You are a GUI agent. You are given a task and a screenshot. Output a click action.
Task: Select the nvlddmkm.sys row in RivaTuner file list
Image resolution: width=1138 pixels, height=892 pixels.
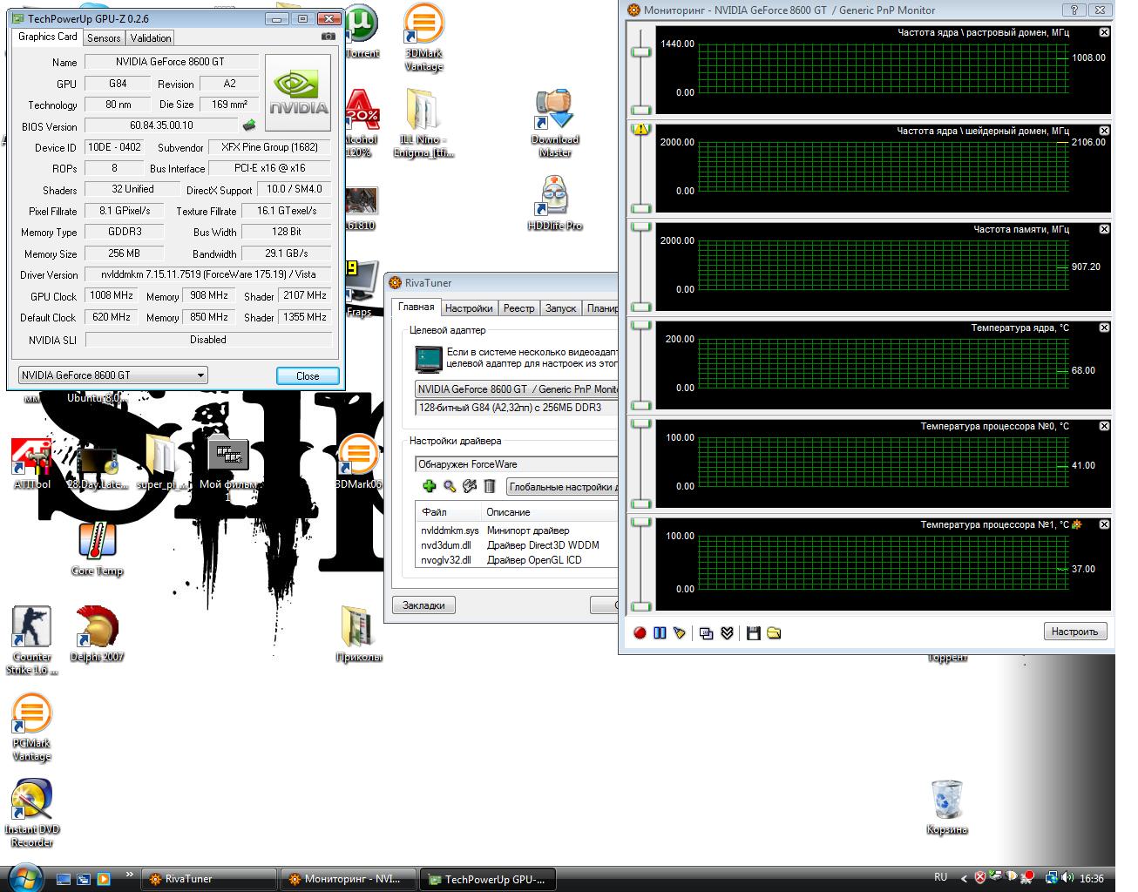(517, 530)
